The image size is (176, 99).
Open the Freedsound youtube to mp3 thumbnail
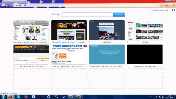[107, 54]
